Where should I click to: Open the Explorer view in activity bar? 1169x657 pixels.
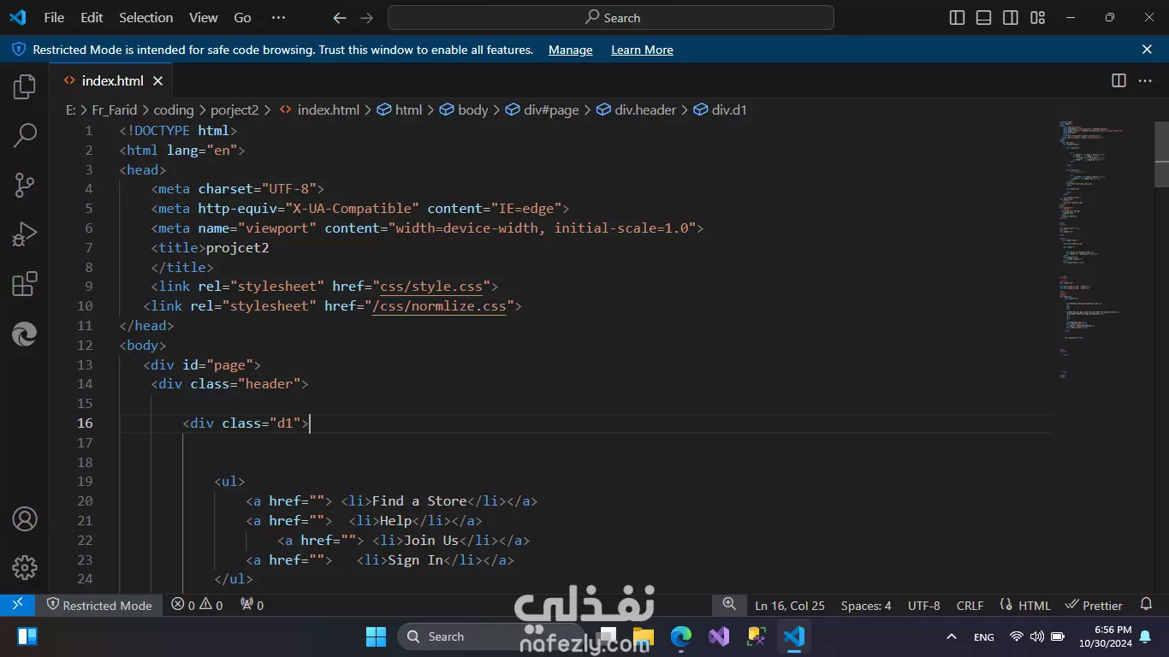[25, 86]
